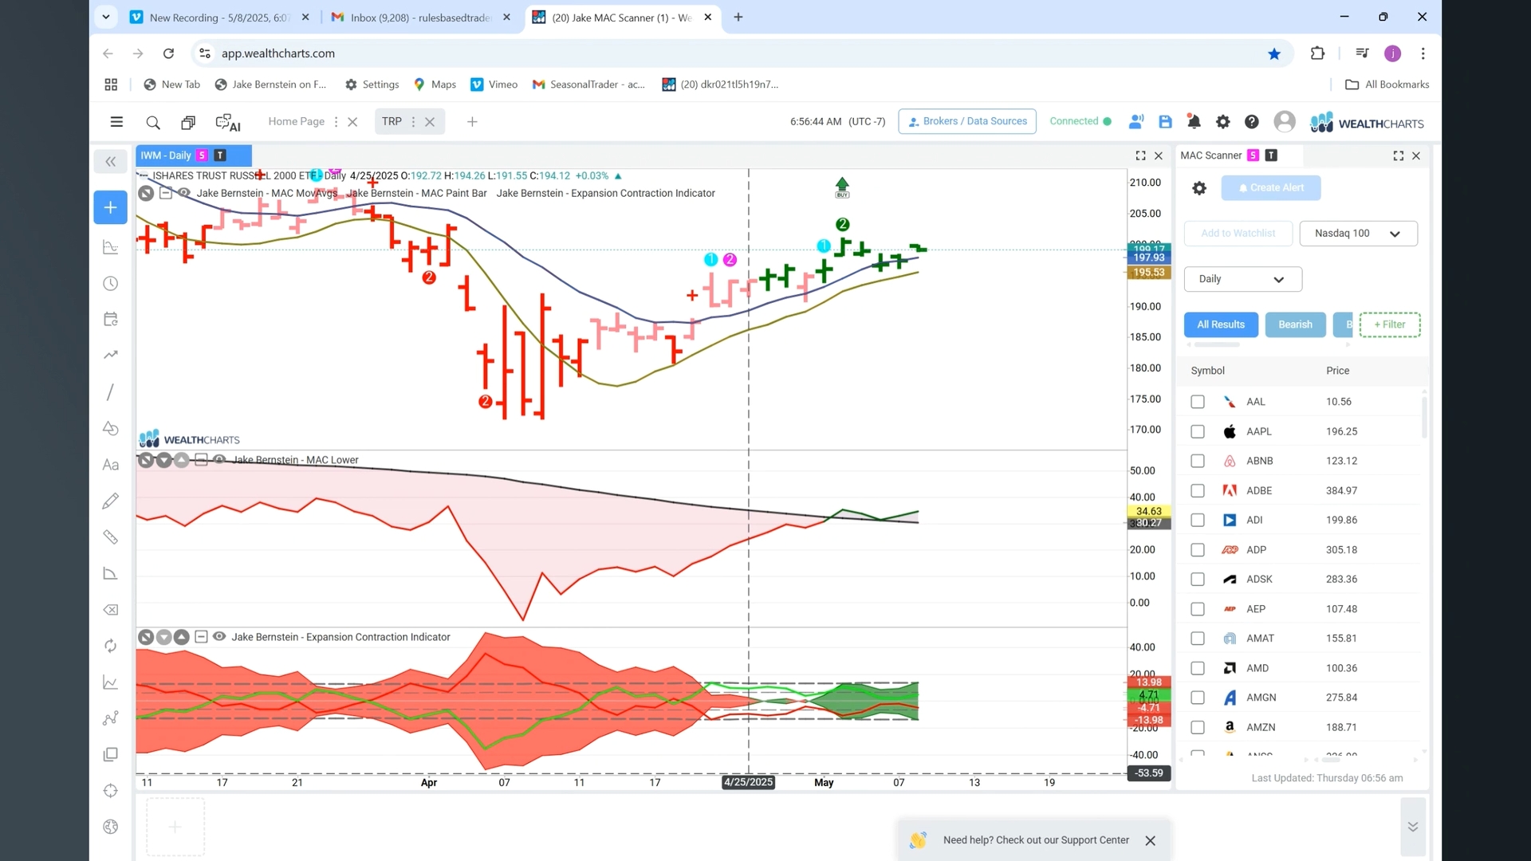Open Home Page tab options menu
The height and width of the screenshot is (861, 1531).
pyautogui.click(x=336, y=122)
